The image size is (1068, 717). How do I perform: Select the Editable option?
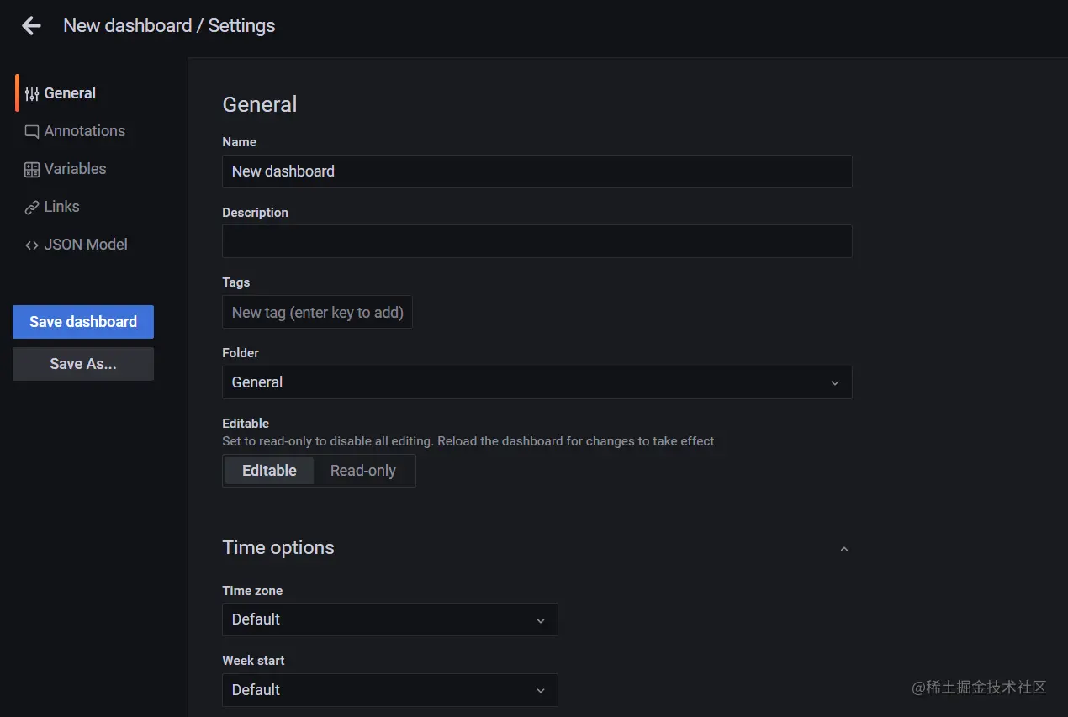click(269, 471)
